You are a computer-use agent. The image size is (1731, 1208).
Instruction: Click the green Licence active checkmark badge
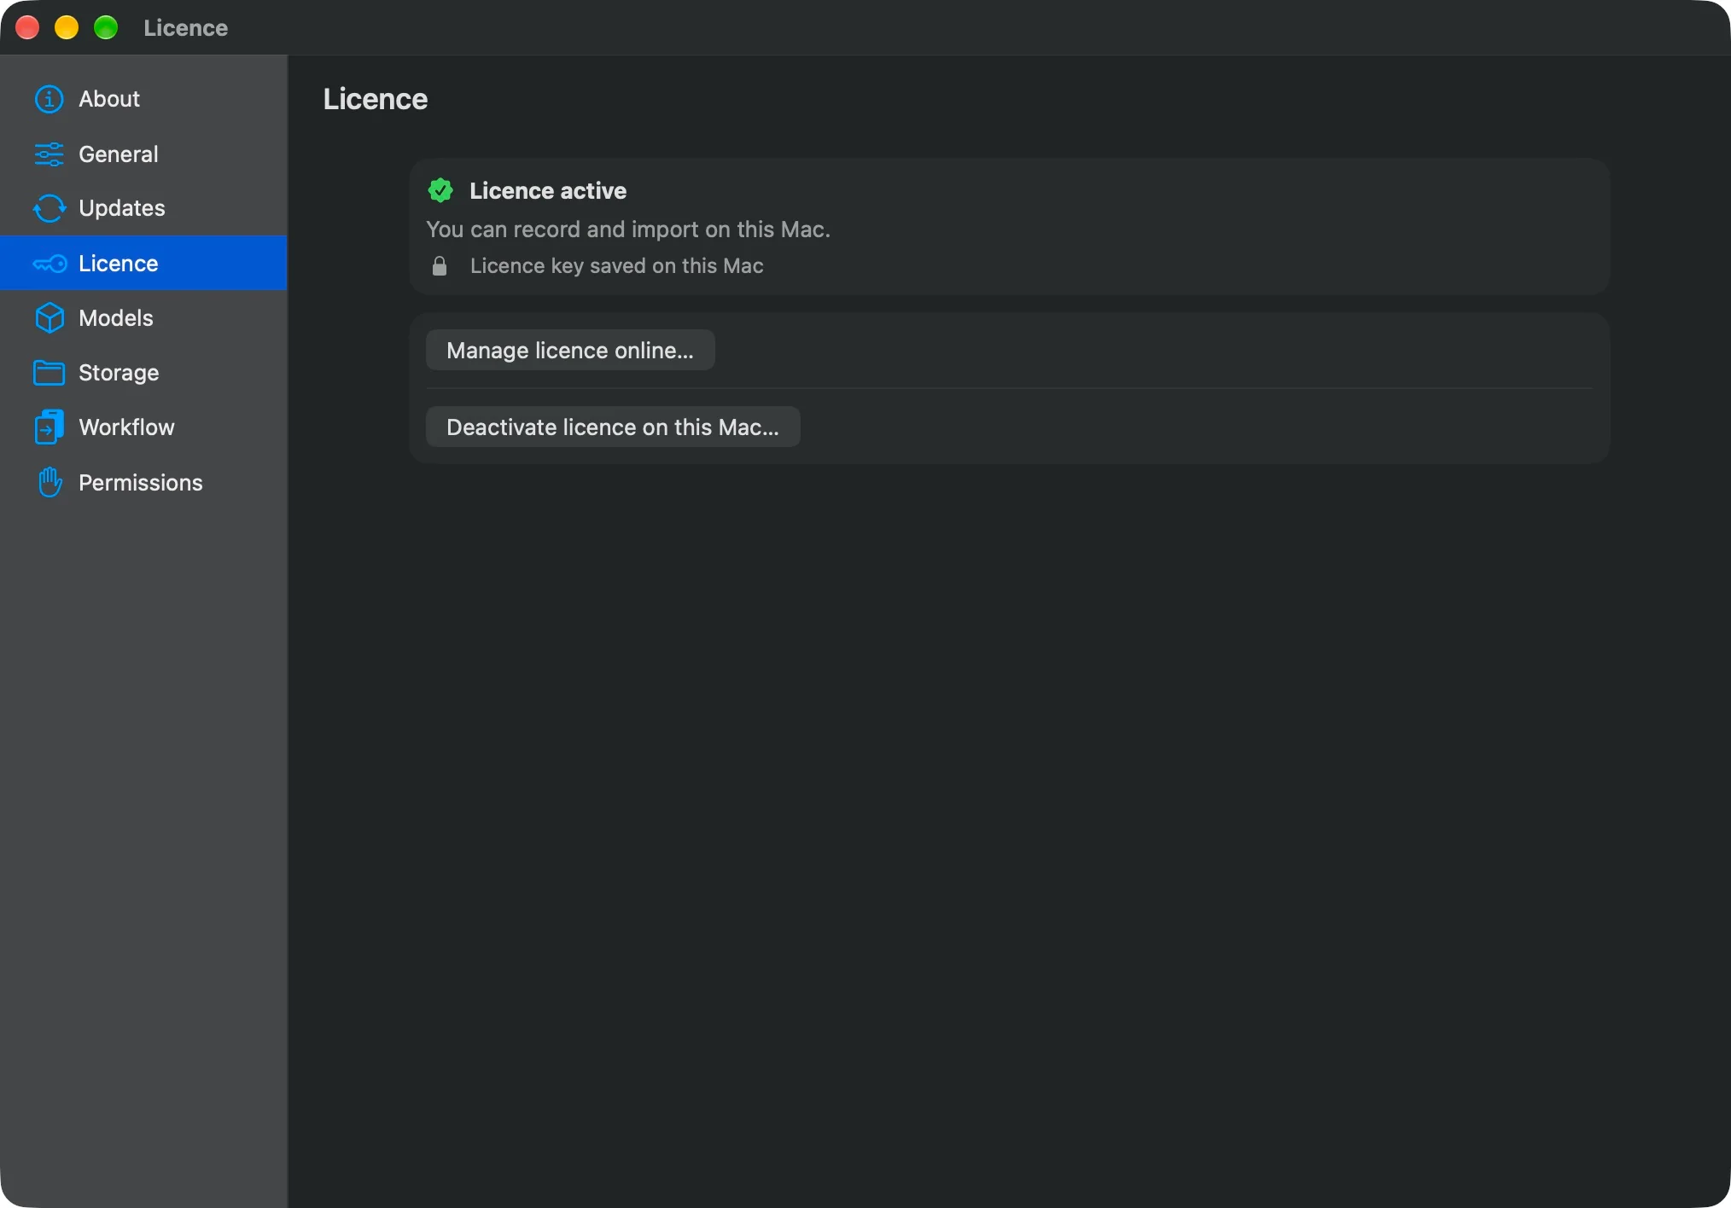(x=440, y=190)
